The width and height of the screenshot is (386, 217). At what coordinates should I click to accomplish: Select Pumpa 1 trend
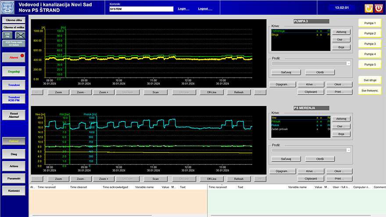[370, 23]
